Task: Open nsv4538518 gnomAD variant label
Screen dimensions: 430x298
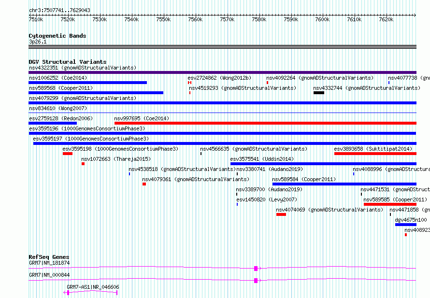Action: pos(182,169)
